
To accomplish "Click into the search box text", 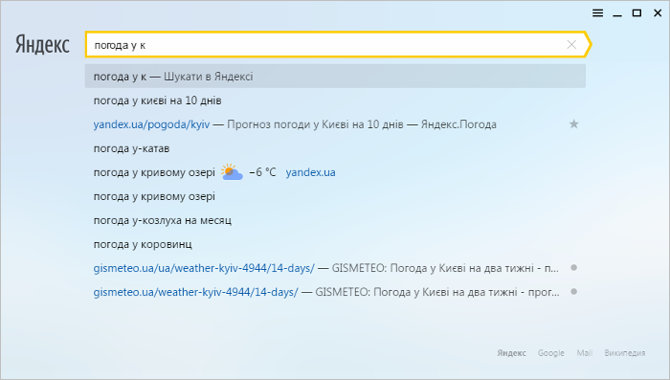I will coord(324,45).
